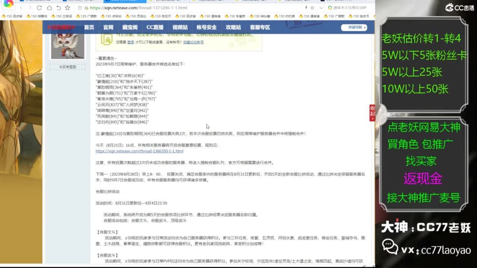Image resolution: width=477 pixels, height=268 pixels.
Task: Toggle the favorite star inside the address bar
Action: [x=312, y=8]
